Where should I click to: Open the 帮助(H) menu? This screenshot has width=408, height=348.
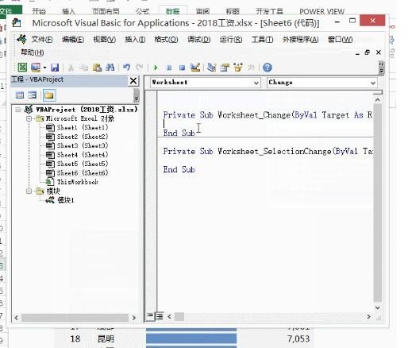(33, 52)
